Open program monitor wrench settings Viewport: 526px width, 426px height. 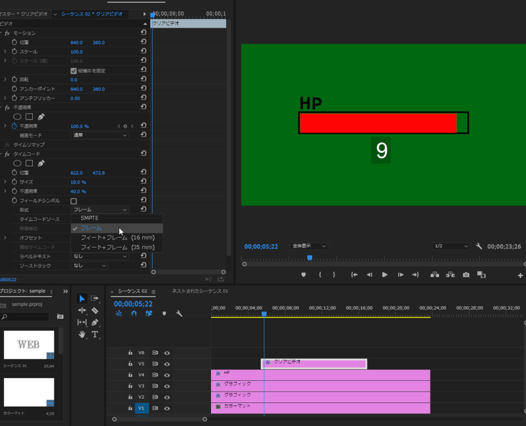coord(479,246)
